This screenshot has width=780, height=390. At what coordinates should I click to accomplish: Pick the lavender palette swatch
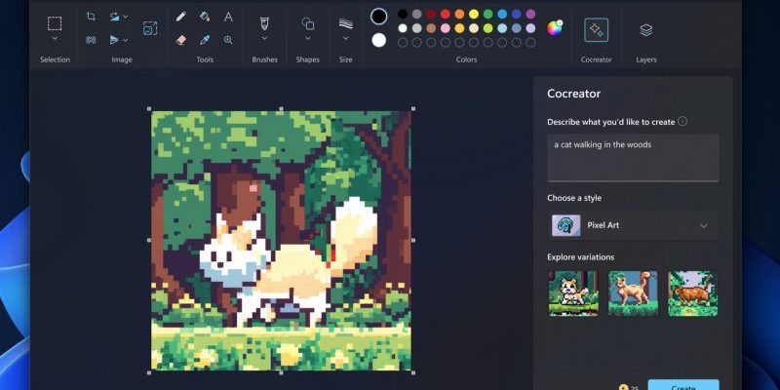point(530,28)
